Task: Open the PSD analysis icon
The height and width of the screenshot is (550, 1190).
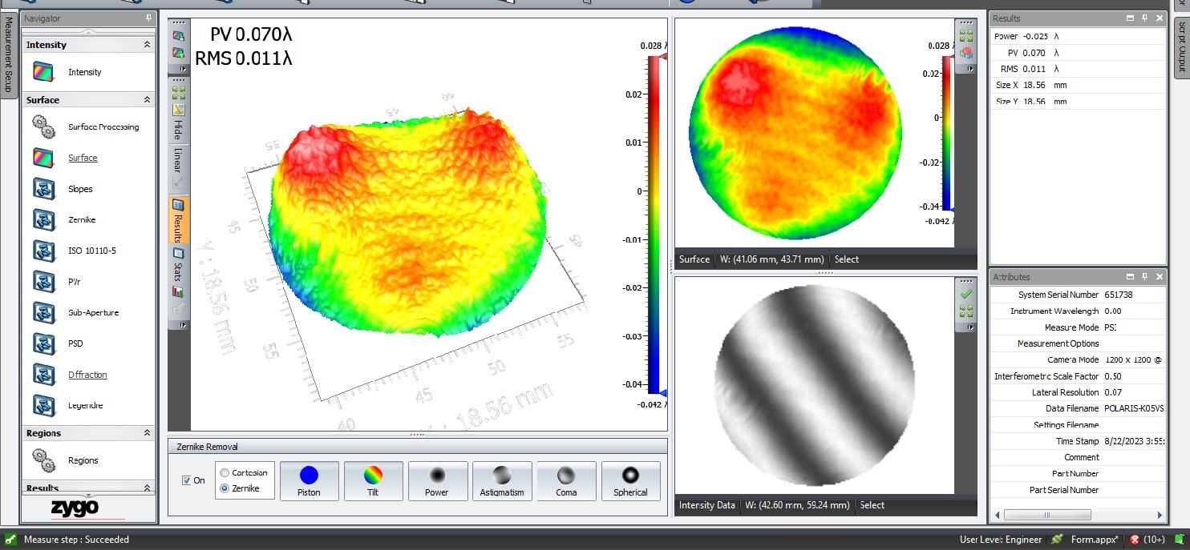Action: pyautogui.click(x=43, y=343)
